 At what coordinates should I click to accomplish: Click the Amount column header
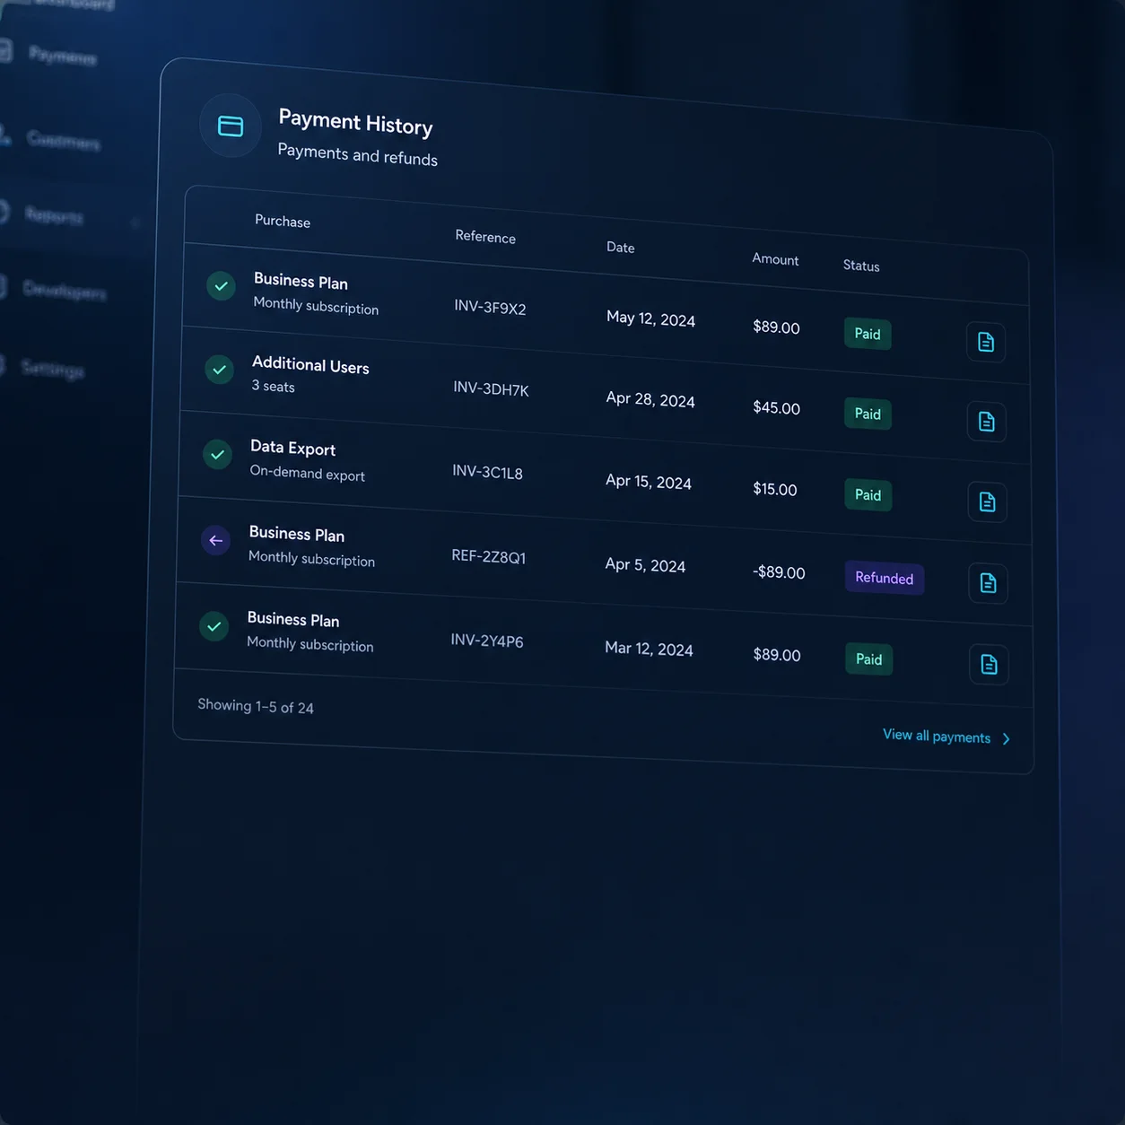click(775, 258)
